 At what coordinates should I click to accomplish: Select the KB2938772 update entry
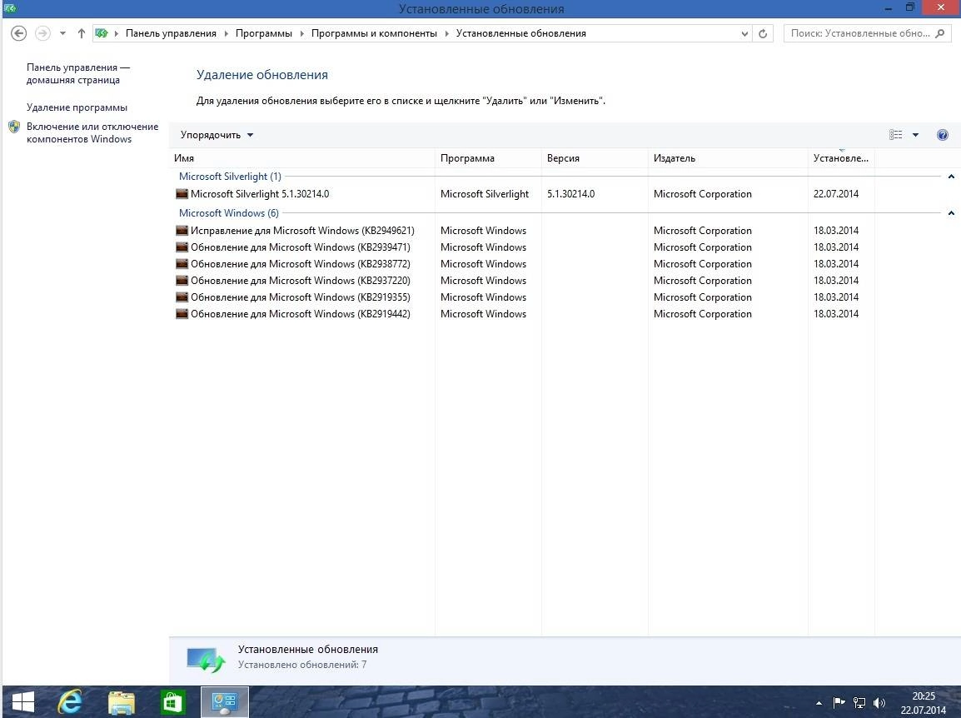pyautogui.click(x=301, y=264)
